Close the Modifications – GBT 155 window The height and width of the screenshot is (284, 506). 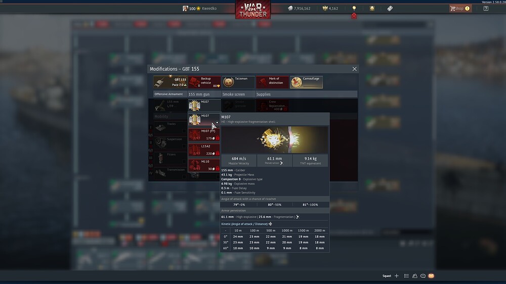(x=354, y=69)
